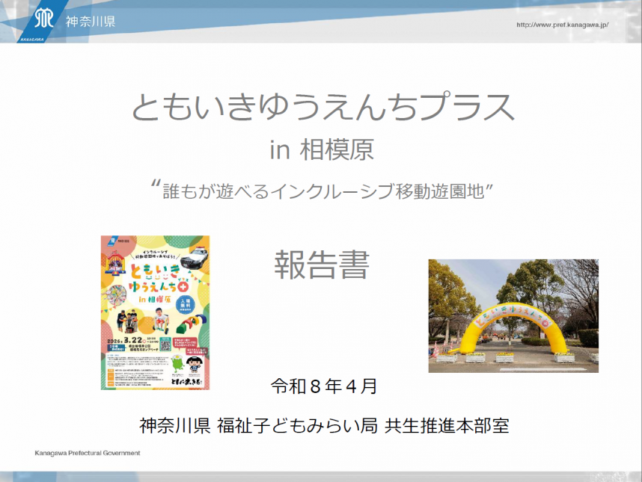Screen dimensions: 642x482
Task: Open the orange info rows at the poster bottom
Action: [112, 376]
